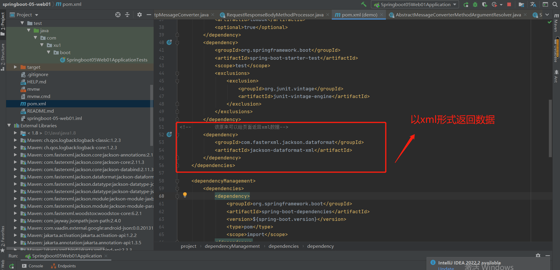Open the Run panel settings gear

538,256
